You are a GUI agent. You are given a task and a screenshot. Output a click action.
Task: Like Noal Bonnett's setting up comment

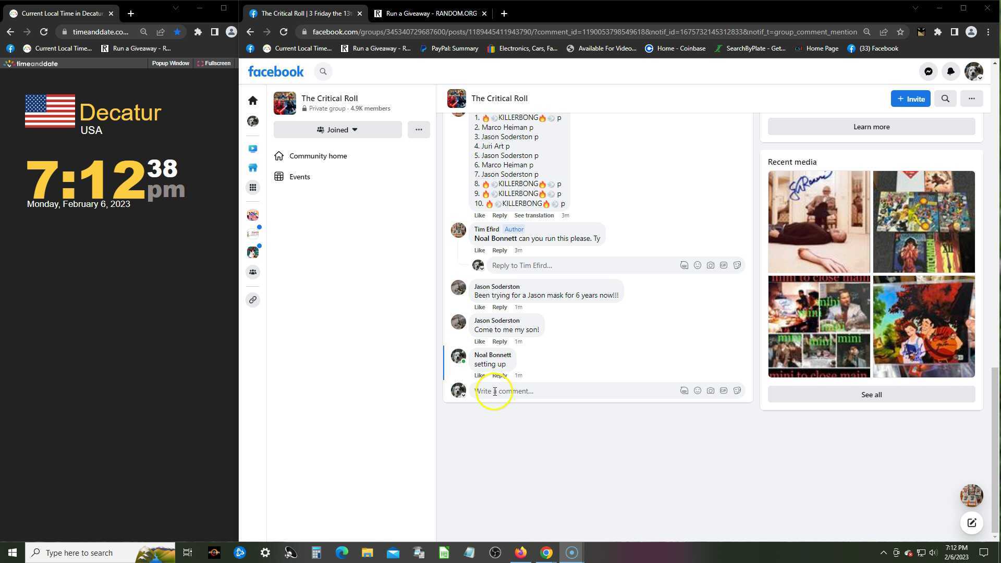point(479,376)
